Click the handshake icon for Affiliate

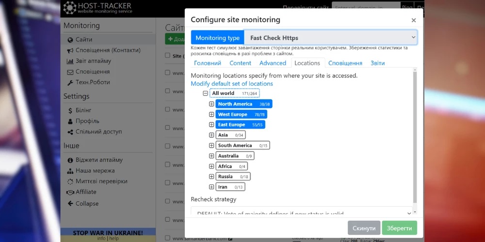point(70,192)
